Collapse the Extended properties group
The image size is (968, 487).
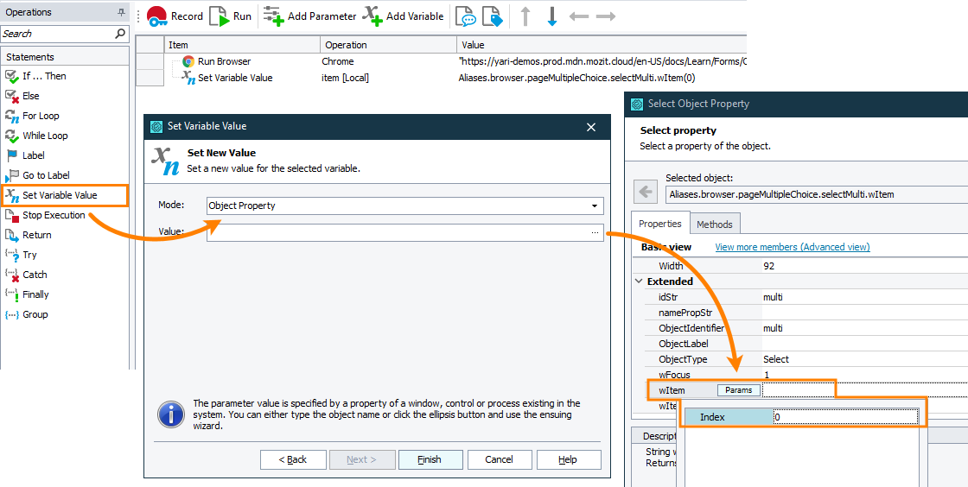pyautogui.click(x=640, y=281)
